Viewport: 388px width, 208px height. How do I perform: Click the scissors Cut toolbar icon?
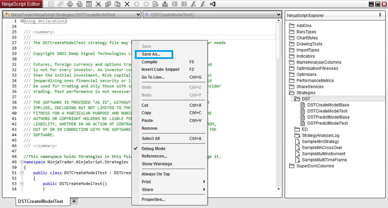(x=99, y=4)
